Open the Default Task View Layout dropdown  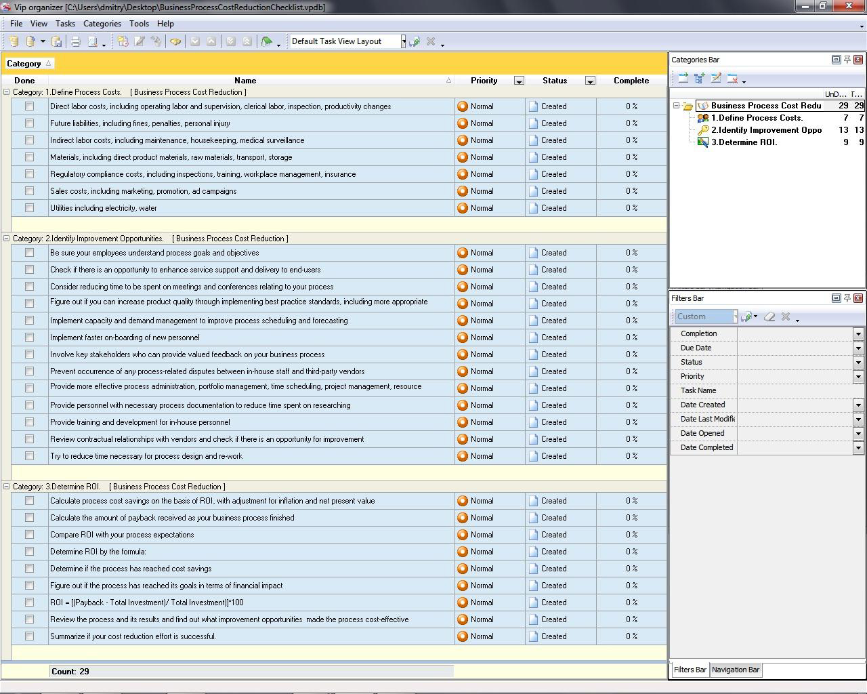[403, 41]
